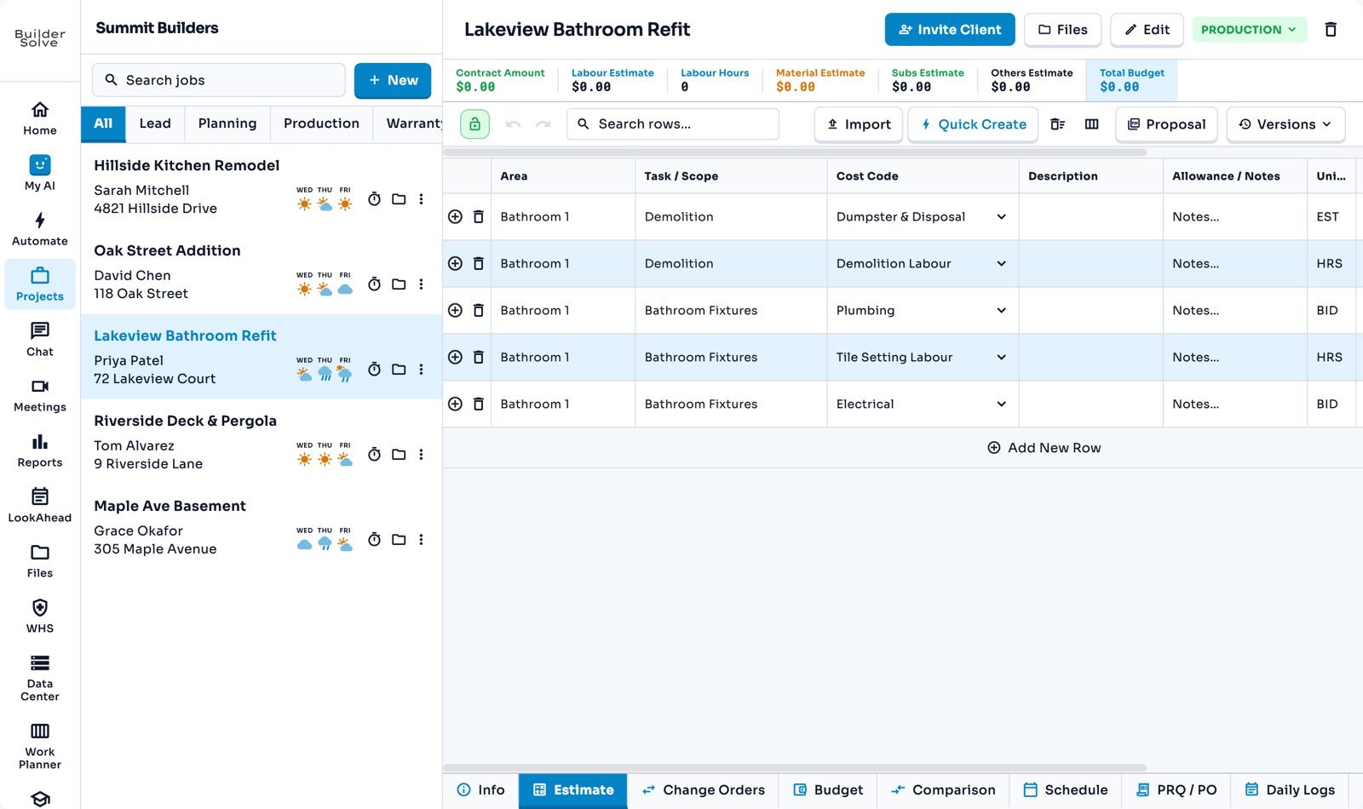Click the group rows icon beside Quick Create
Screen dimensions: 1363x809
coord(1057,124)
